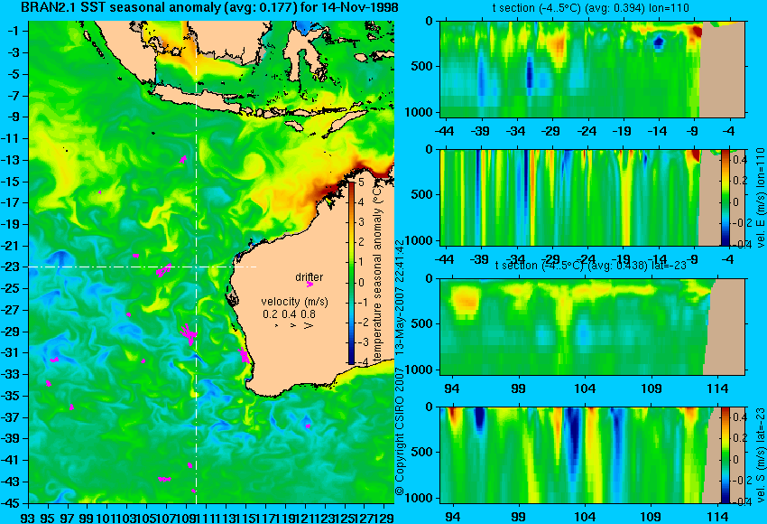This screenshot has width=767, height=524.
Task: Click the '114' tick under the vel. S section
Action: 717,517
